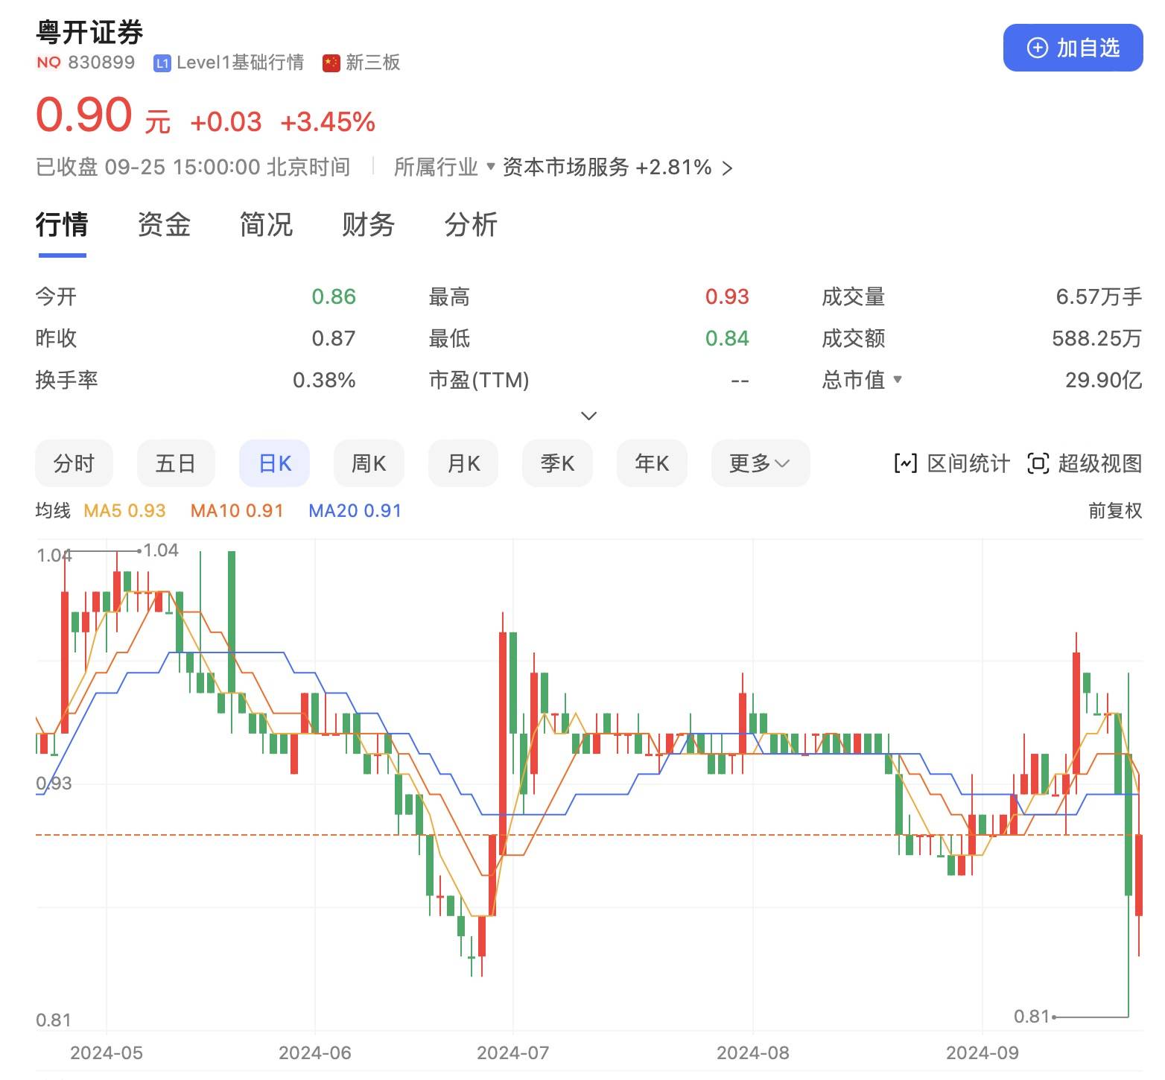The image size is (1165, 1080).
Task: Click the L1 Level1 quote badge icon
Action: pyautogui.click(x=162, y=63)
